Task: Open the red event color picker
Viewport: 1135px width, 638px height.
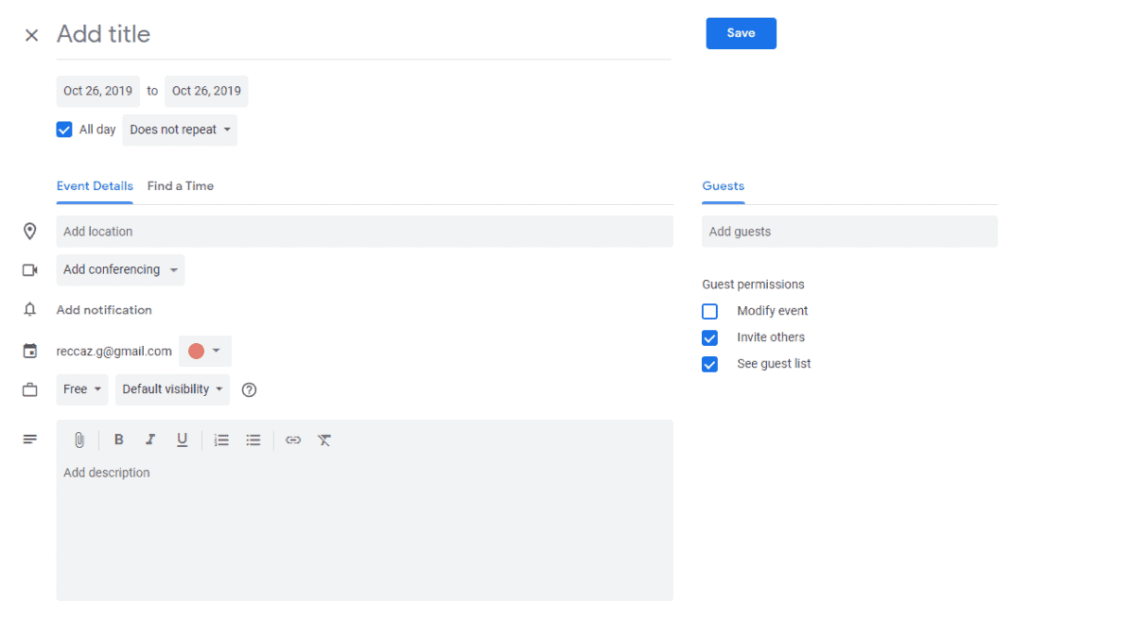Action: click(204, 352)
